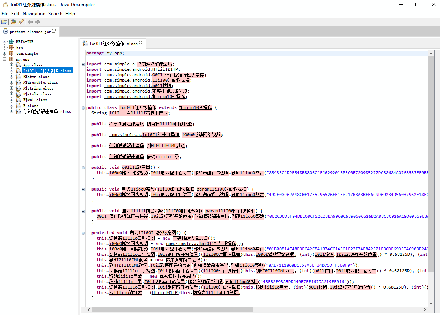Image resolution: width=440 pixels, height=315 pixels.
Task: Close the protect.classes.jar tab via its X icon
Action: pos(54,32)
